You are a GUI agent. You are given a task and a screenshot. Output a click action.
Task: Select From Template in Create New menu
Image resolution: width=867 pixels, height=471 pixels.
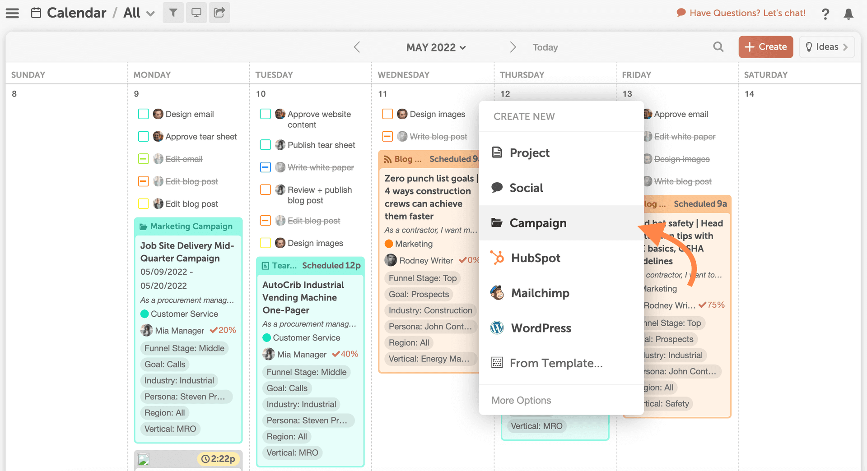(x=556, y=363)
